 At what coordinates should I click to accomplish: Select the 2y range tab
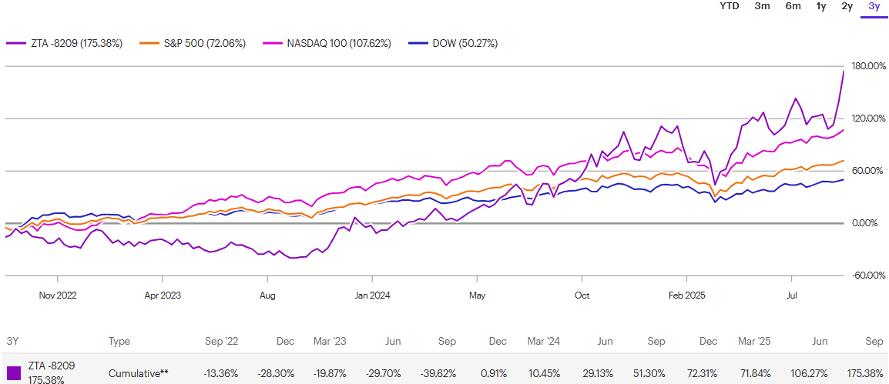(847, 6)
